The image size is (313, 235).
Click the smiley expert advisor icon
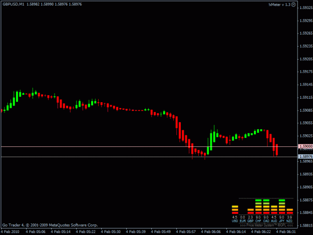click(x=293, y=5)
